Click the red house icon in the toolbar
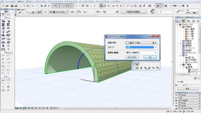Viewport: 201px width, 113px height. [135, 6]
